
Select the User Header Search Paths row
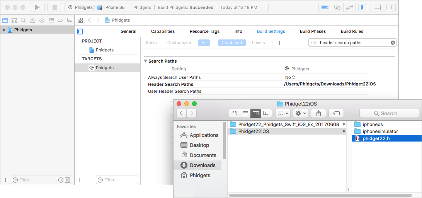(259, 91)
